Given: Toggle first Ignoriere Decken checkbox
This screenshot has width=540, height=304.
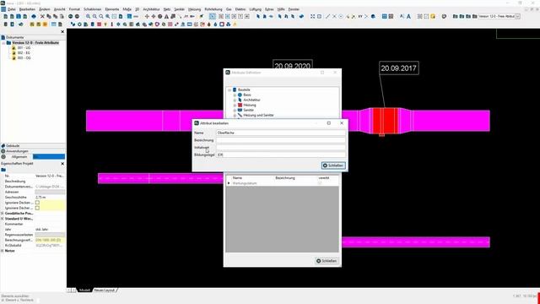Looking at the screenshot, I should (37, 203).
